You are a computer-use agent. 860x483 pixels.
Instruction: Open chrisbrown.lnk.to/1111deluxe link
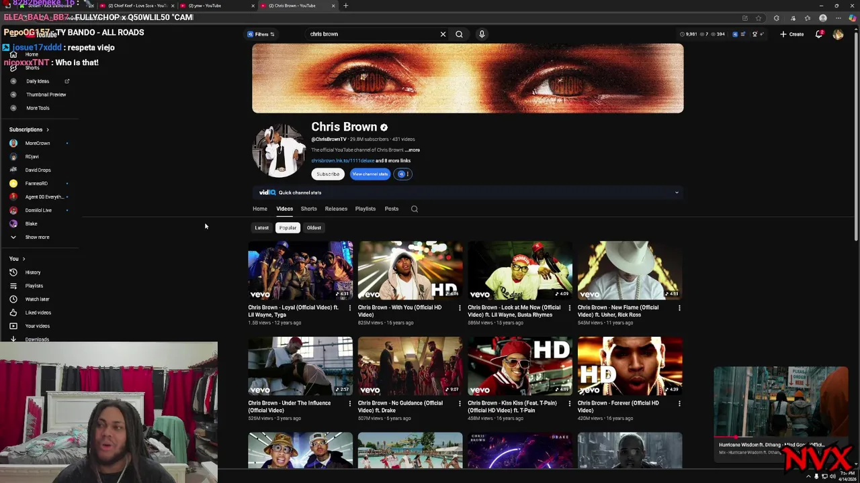pos(343,161)
